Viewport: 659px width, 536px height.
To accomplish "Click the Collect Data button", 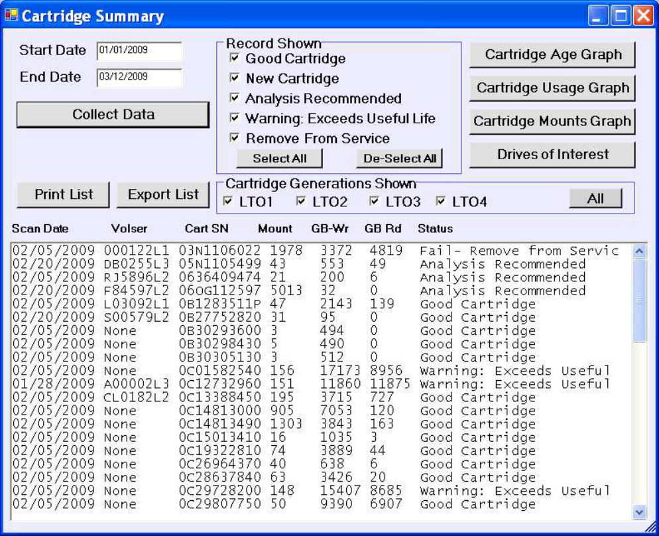I will pyautogui.click(x=113, y=114).
